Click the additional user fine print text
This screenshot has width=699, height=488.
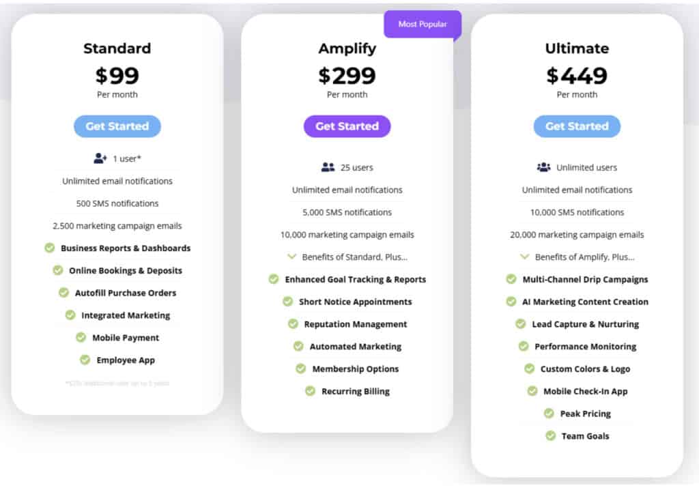(117, 383)
